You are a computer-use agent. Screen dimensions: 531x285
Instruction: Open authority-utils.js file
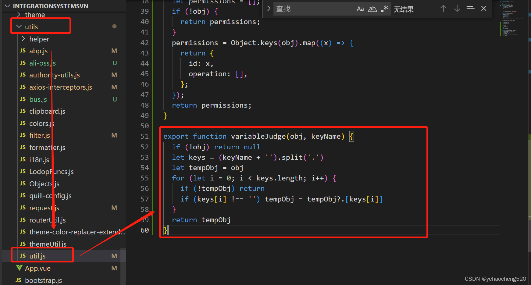pyautogui.click(x=55, y=75)
